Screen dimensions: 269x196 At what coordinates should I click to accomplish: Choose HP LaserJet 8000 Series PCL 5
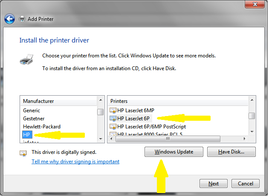(x=150, y=134)
